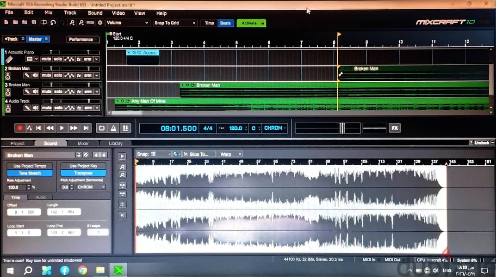
Task: Toggle the metronome in transport bar
Action: 113,128
